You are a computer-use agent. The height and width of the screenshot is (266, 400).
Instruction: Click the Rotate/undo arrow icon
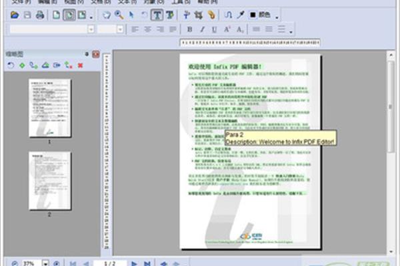(x=144, y=15)
